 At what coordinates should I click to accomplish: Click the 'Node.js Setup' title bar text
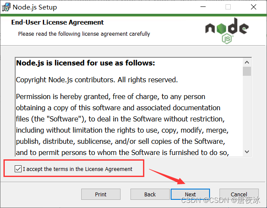click(x=35, y=7)
